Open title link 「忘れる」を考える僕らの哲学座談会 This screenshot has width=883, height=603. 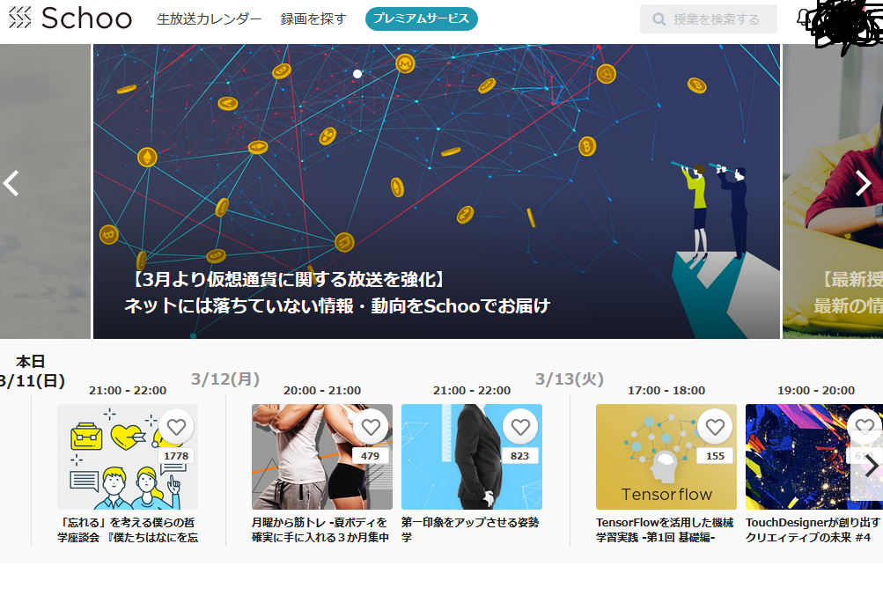128,530
